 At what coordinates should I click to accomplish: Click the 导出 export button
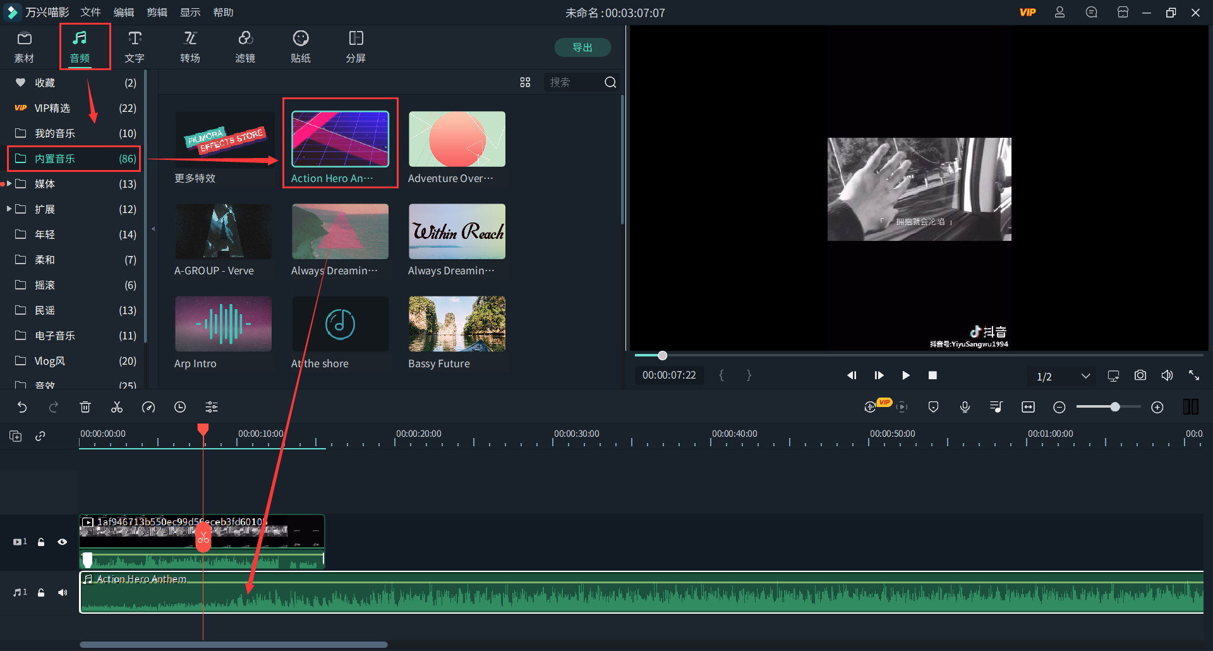coord(582,47)
